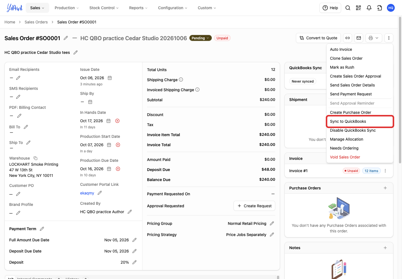Open the three-dot more actions menu
The image size is (402, 279).
[x=389, y=38]
